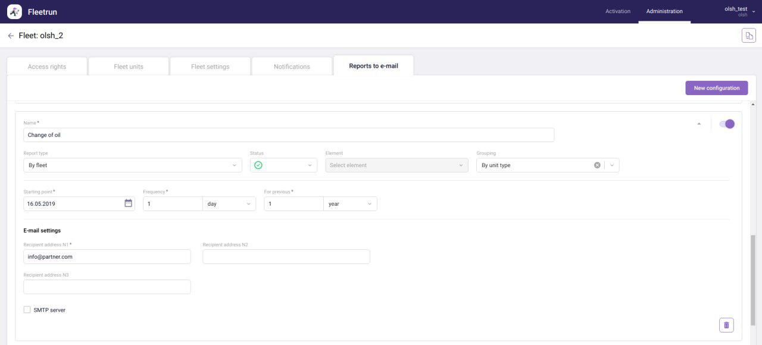Disable the Change of oil configuration toggle
This screenshot has height=345, width=762.
[x=727, y=124]
